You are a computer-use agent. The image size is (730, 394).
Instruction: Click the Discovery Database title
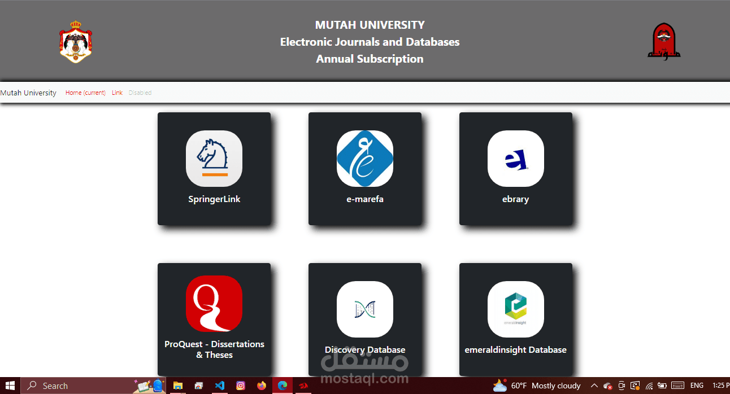(x=365, y=350)
